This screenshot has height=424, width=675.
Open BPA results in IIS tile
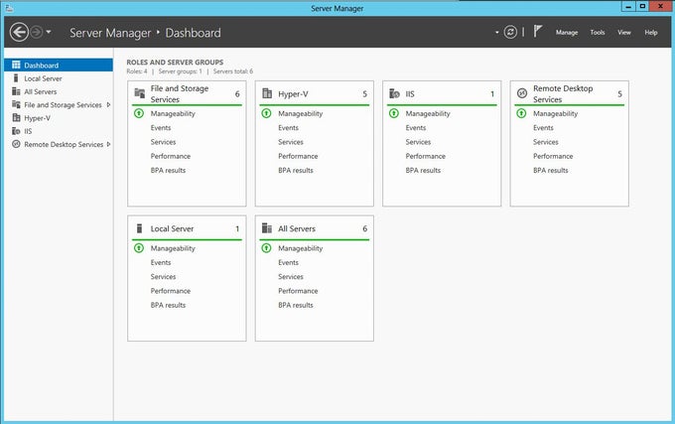[x=423, y=171]
